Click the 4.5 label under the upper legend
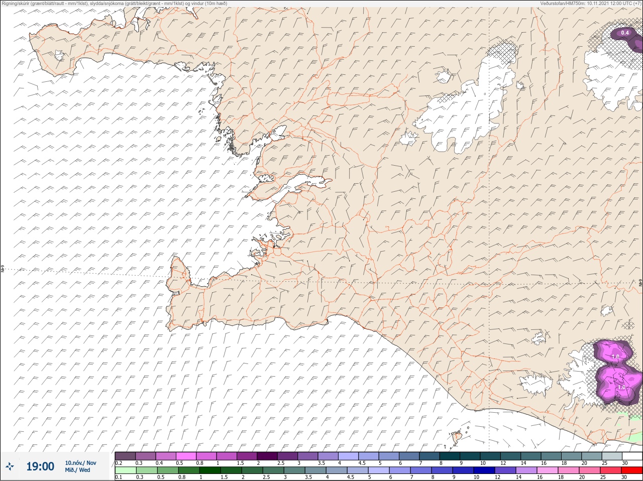Image resolution: width=643 pixels, height=481 pixels. coord(362,463)
